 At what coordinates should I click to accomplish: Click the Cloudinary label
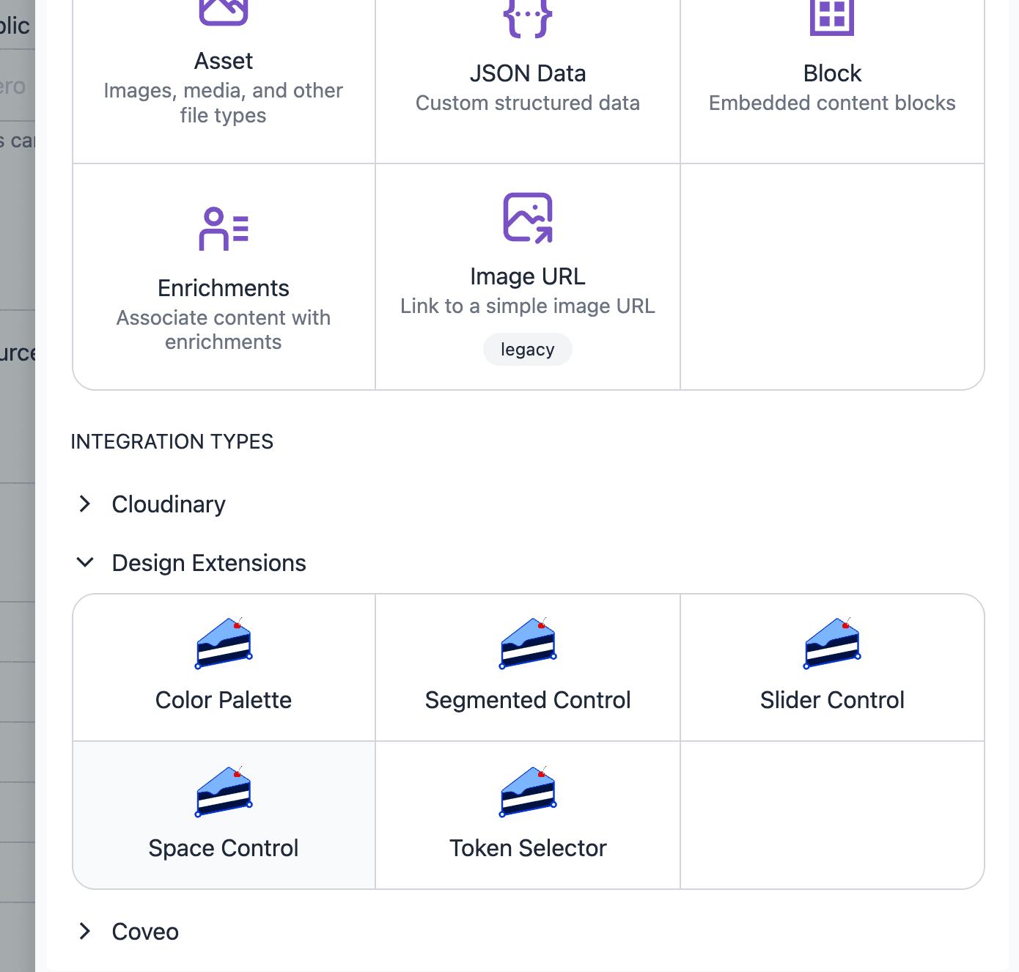click(x=169, y=504)
